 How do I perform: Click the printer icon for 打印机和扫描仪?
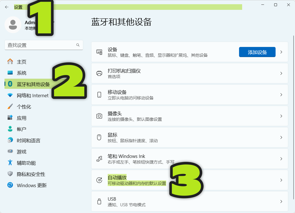click(99, 73)
